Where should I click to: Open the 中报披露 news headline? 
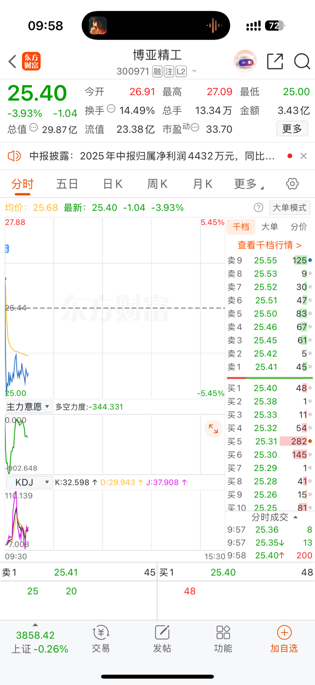152,156
